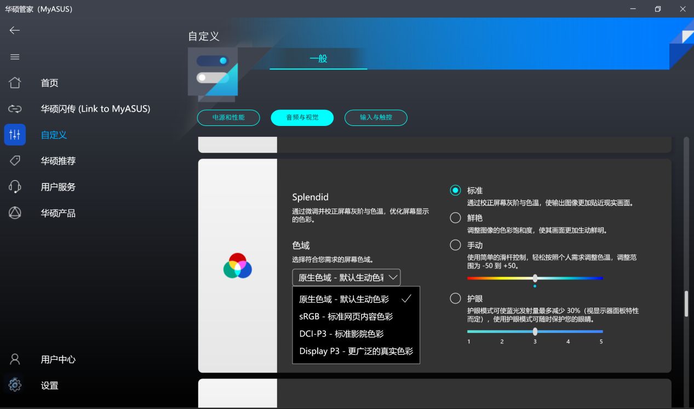Open the 首页 home icon
Screen dimensions: 694x409
click(15, 83)
